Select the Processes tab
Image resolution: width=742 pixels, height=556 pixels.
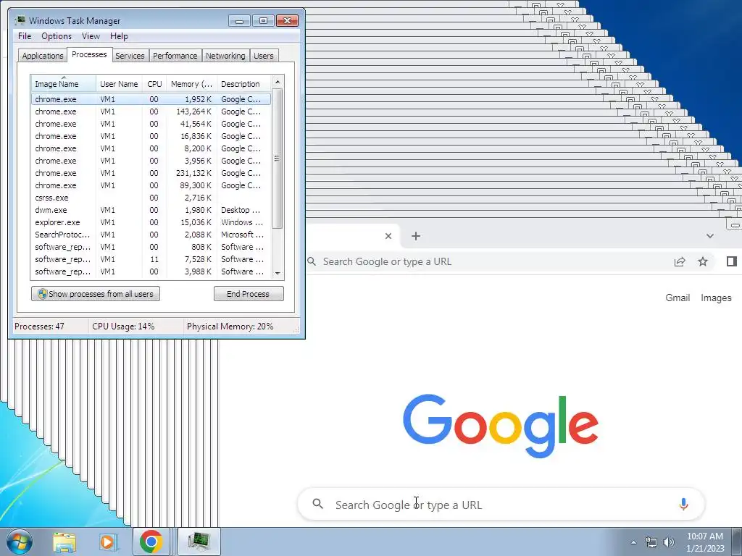89,54
